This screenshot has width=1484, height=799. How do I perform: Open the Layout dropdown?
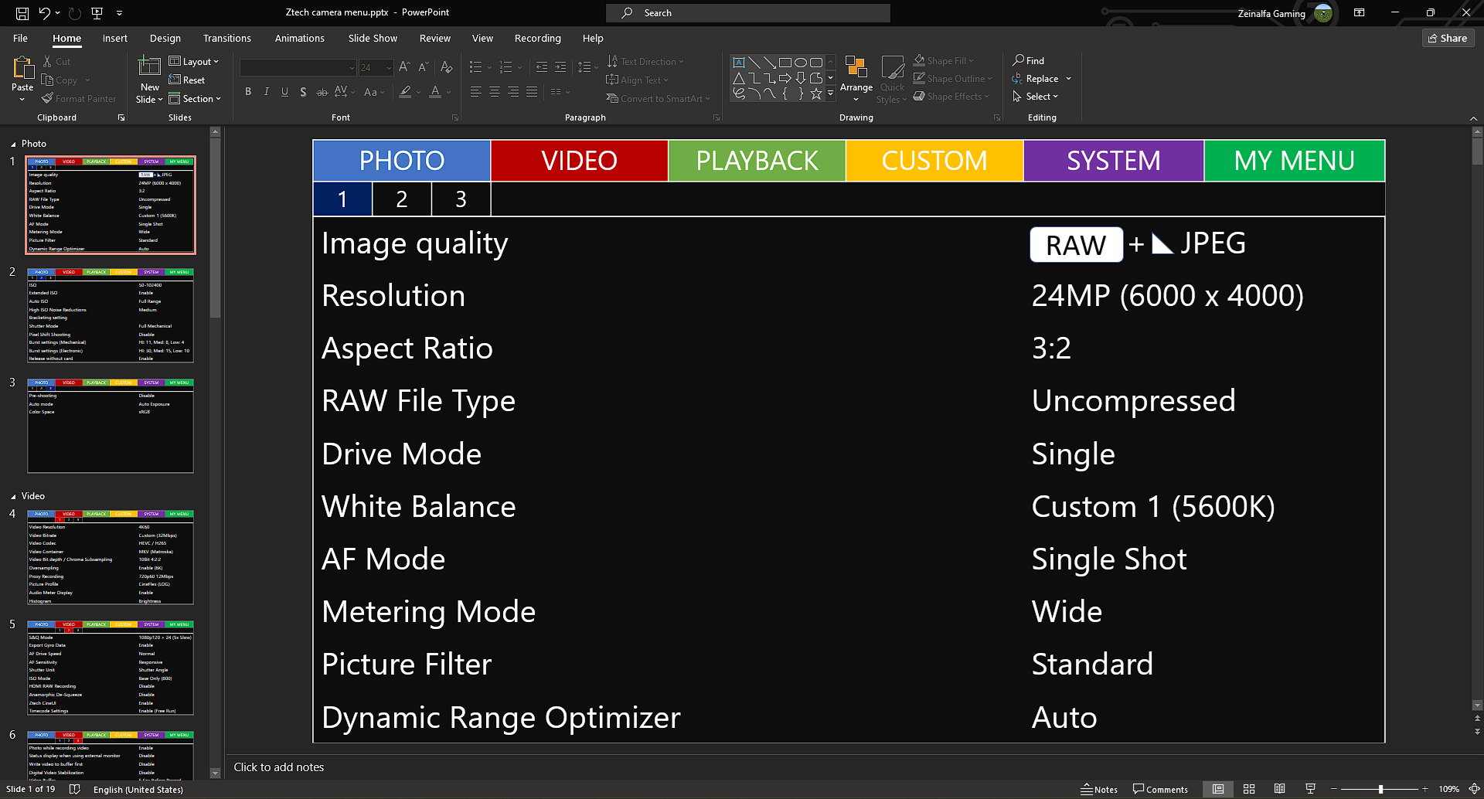[194, 62]
